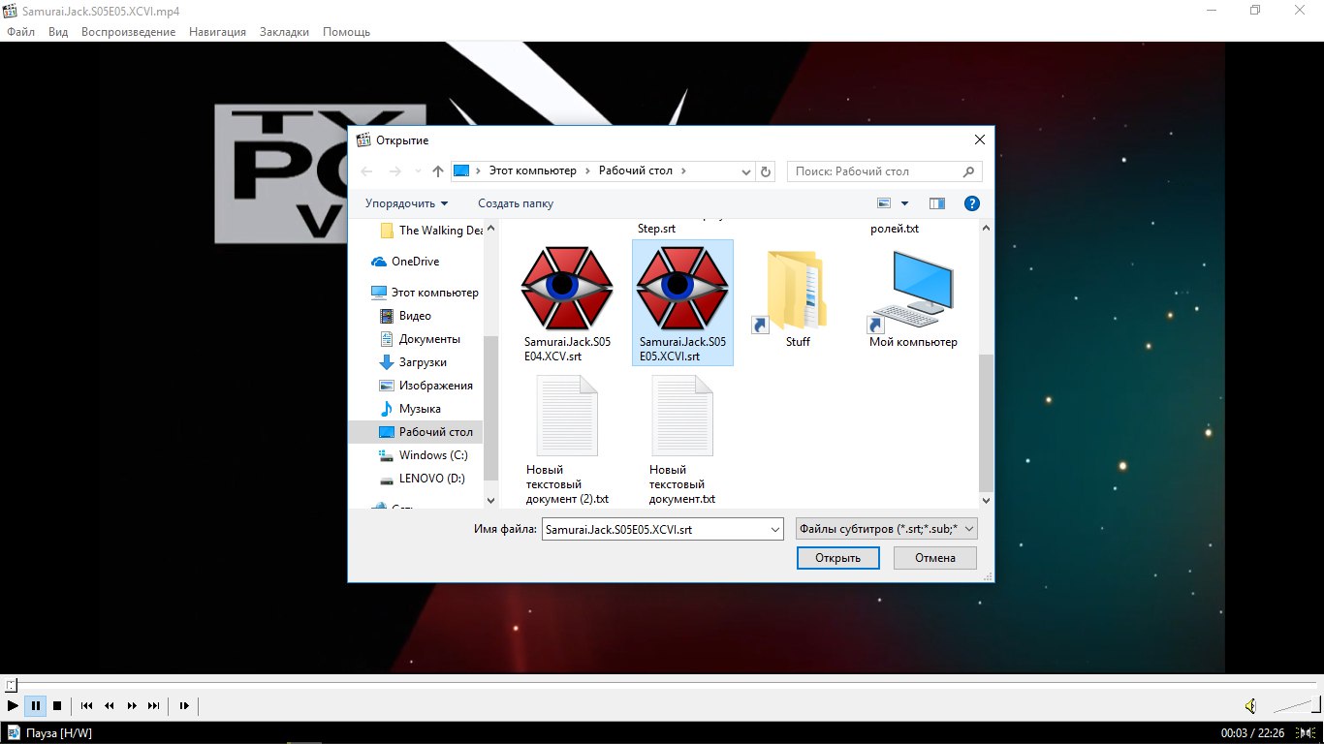Toggle the preview pane icon
Screen dimensions: 1324x744
(936, 203)
